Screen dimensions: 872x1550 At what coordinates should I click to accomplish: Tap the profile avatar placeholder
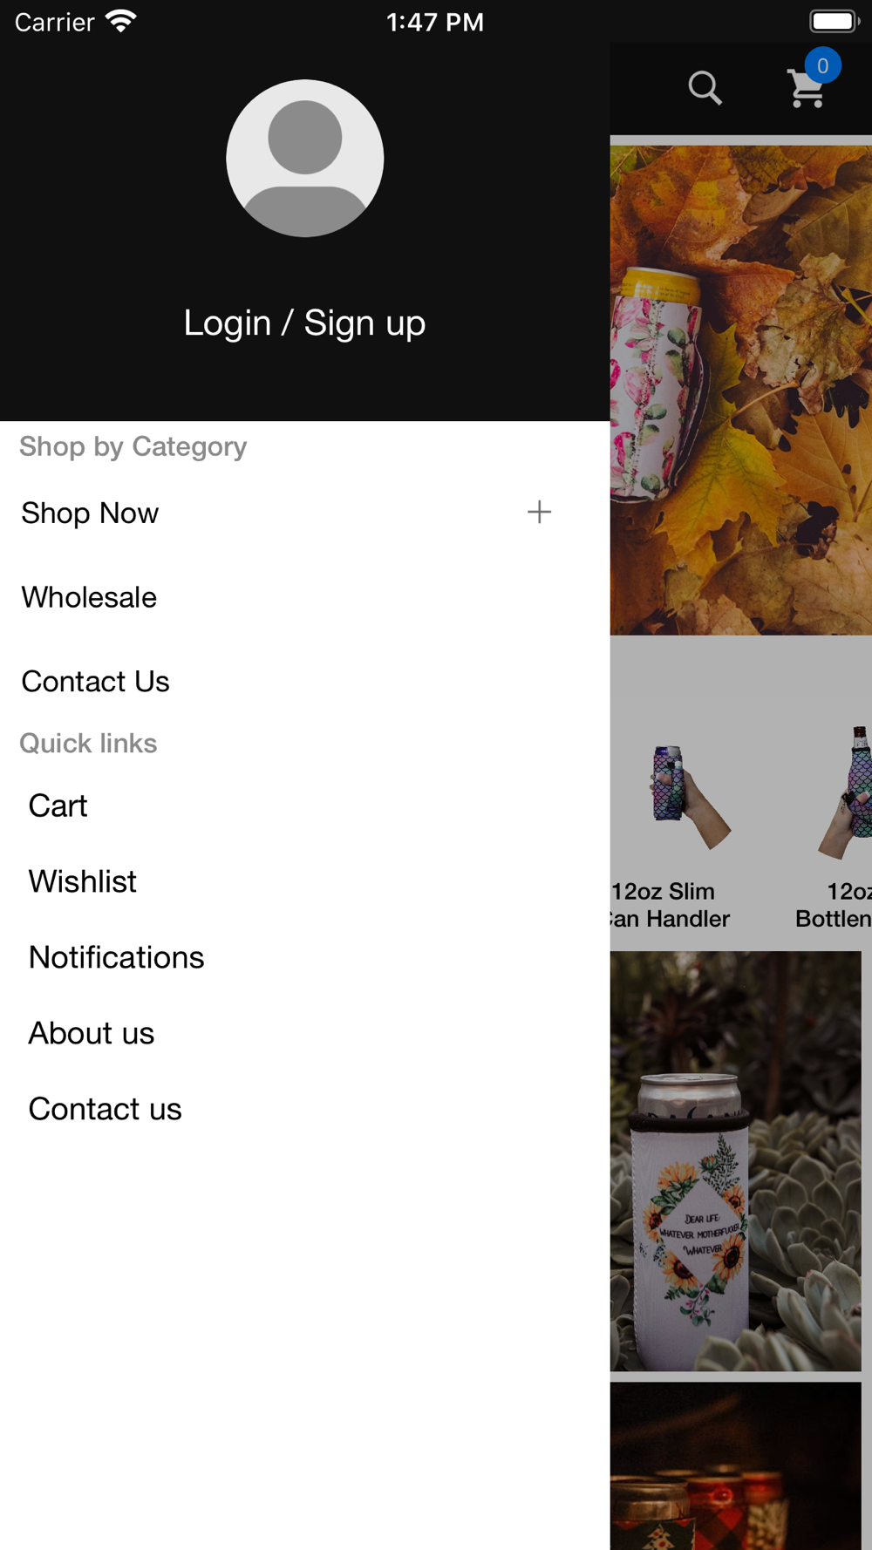click(304, 158)
